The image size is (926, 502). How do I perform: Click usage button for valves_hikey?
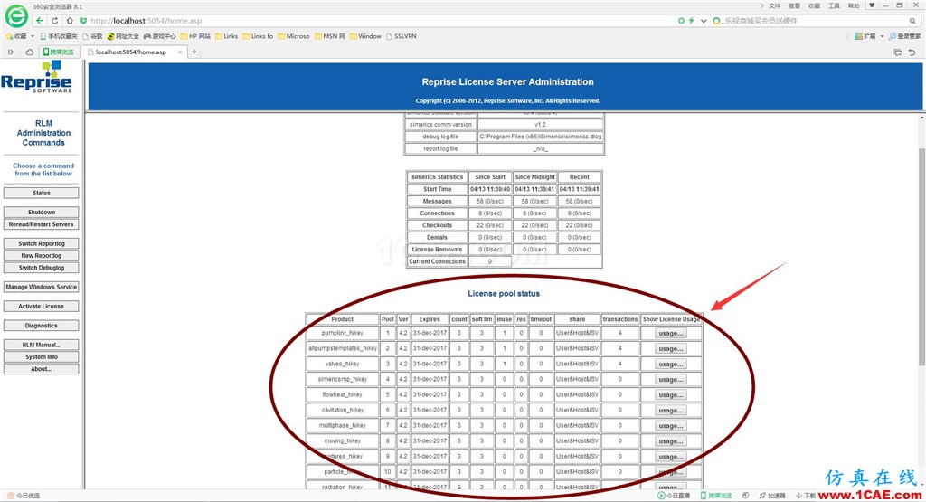[671, 365]
